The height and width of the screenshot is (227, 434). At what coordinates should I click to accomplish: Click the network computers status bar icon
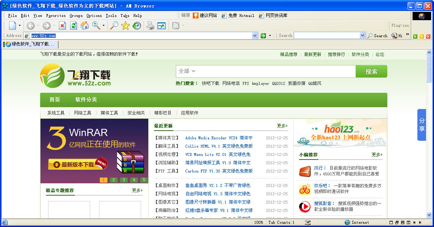308,222
